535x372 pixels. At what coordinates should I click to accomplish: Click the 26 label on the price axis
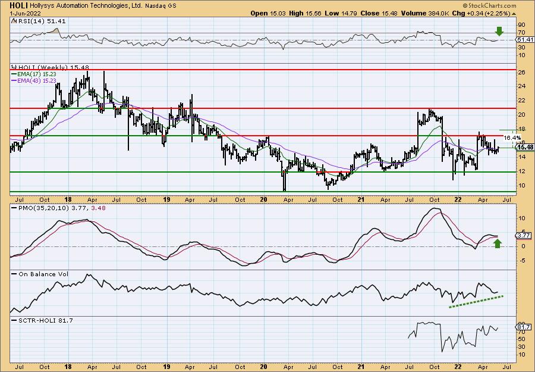coord(521,73)
